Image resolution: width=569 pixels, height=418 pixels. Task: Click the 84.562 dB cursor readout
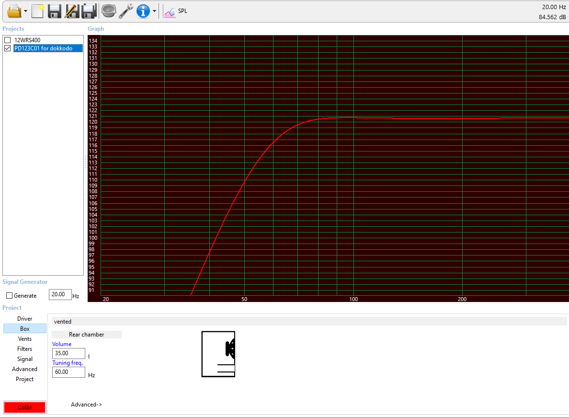tap(552, 17)
